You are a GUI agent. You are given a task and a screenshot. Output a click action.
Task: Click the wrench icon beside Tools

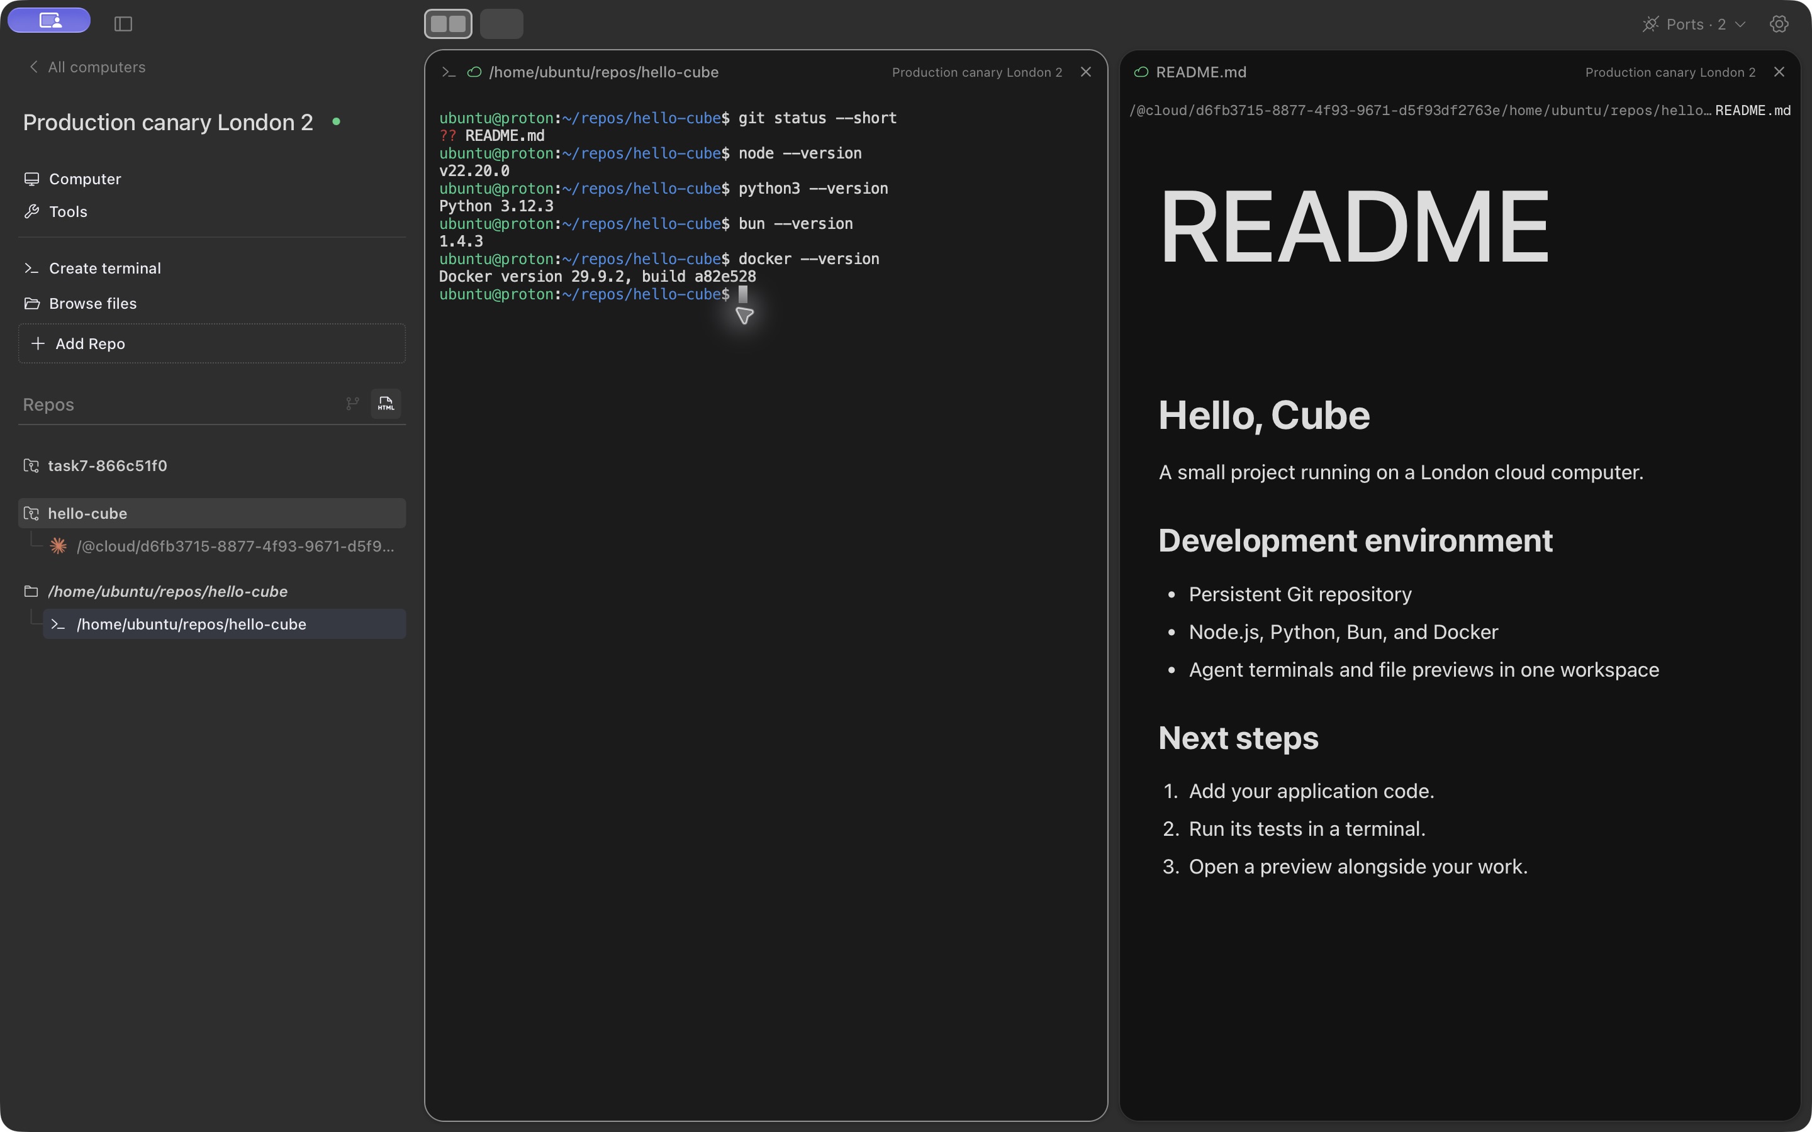point(31,212)
